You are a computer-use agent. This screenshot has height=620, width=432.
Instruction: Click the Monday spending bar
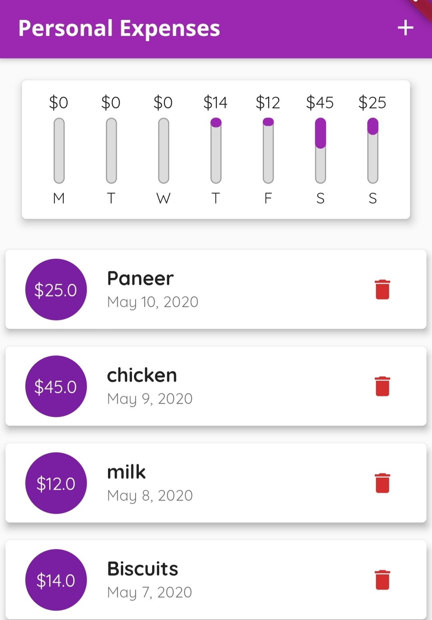[x=59, y=150]
